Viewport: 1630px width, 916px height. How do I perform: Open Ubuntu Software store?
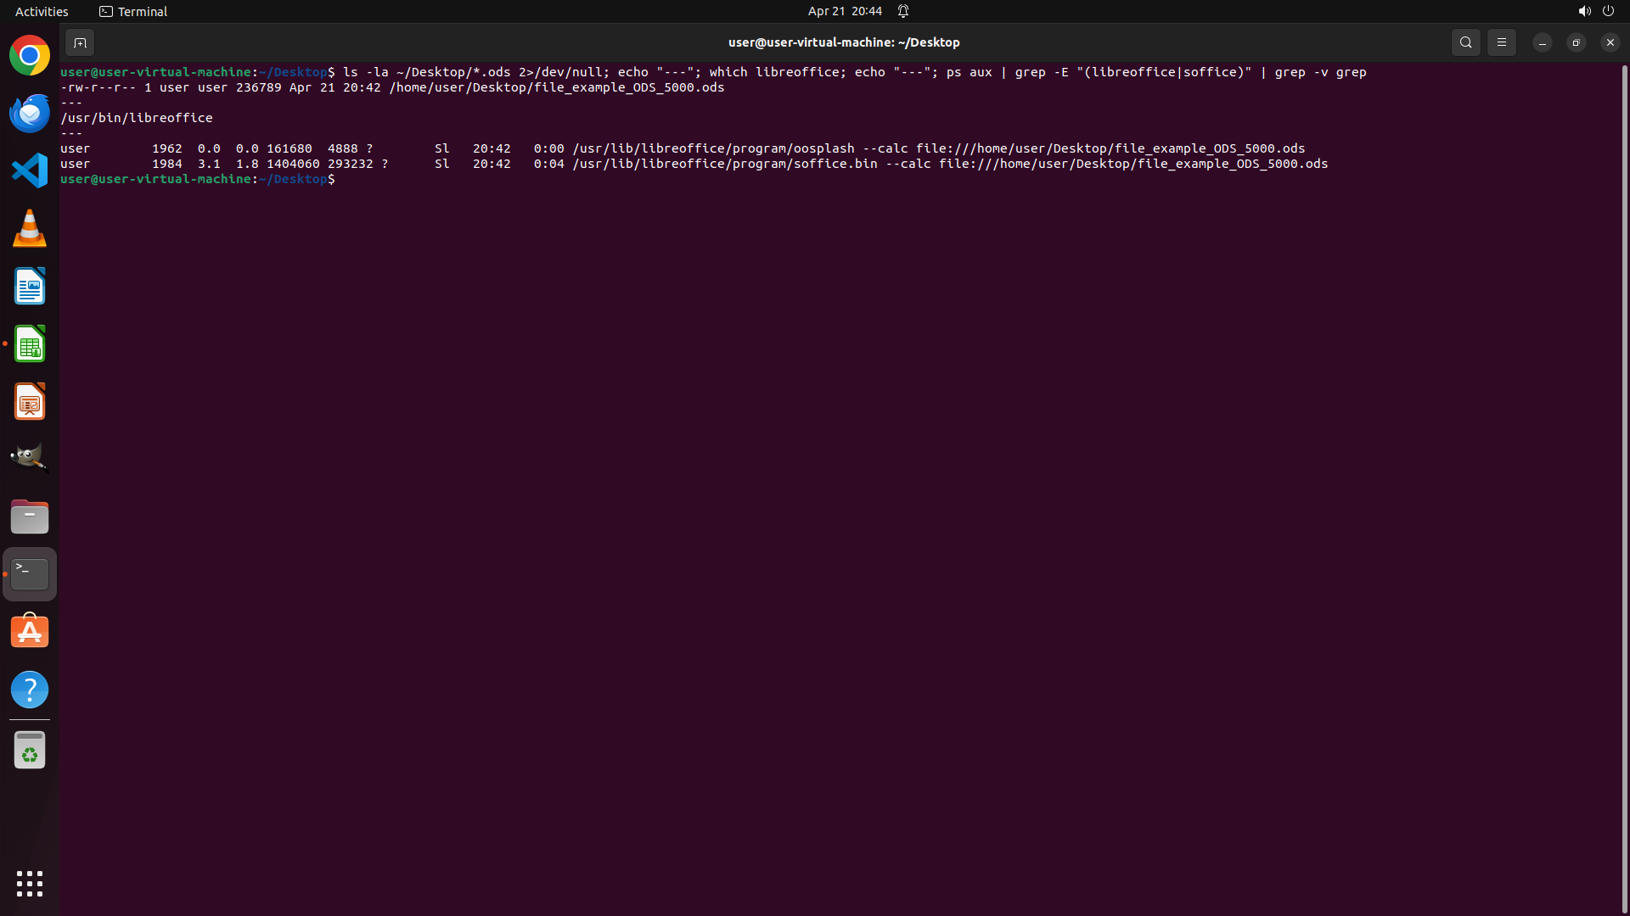(30, 632)
